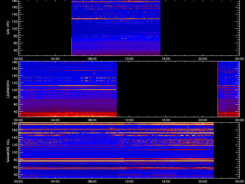Click the 04:00 time label under Sagamore Hill plot
Viewport: 245px width, 184px height.
[x=55, y=182]
